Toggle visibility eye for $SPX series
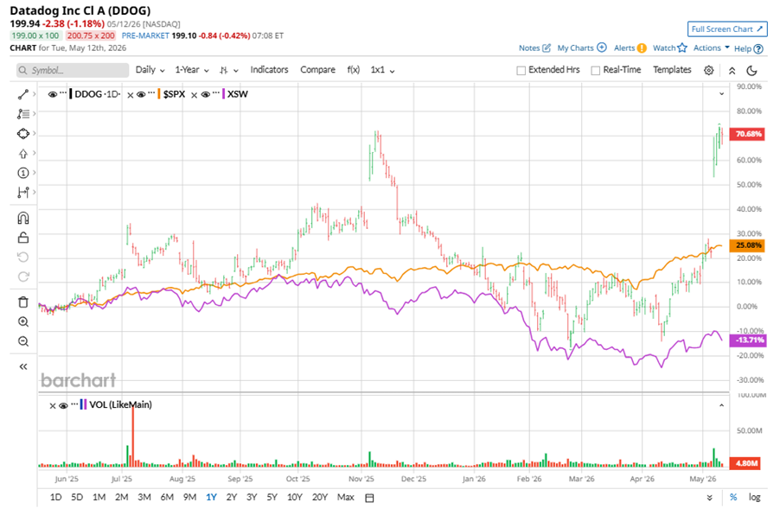Image resolution: width=780 pixels, height=515 pixels. pos(141,94)
